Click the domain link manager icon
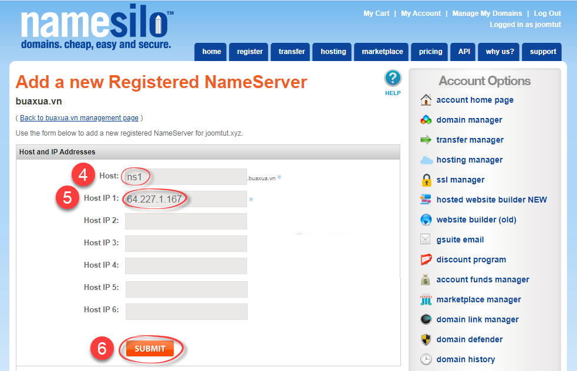The height and width of the screenshot is (371, 577). [426, 319]
